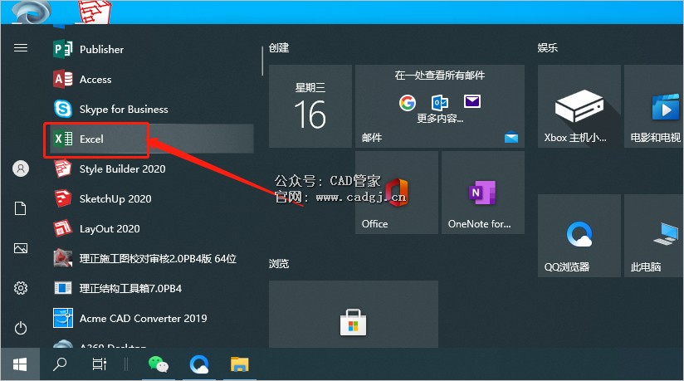Open File Explorer from the taskbar
This screenshot has height=381, width=684.
click(x=240, y=364)
